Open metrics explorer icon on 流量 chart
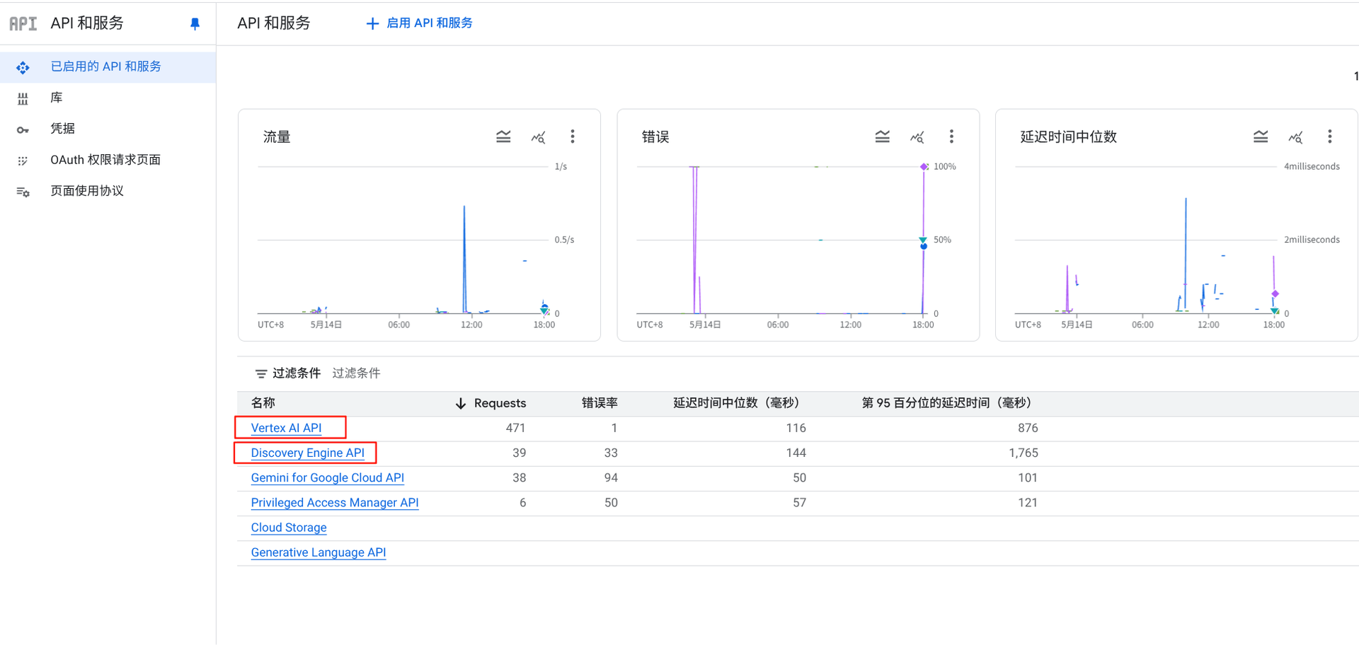Screen dimensions: 1359x645 (x=539, y=136)
